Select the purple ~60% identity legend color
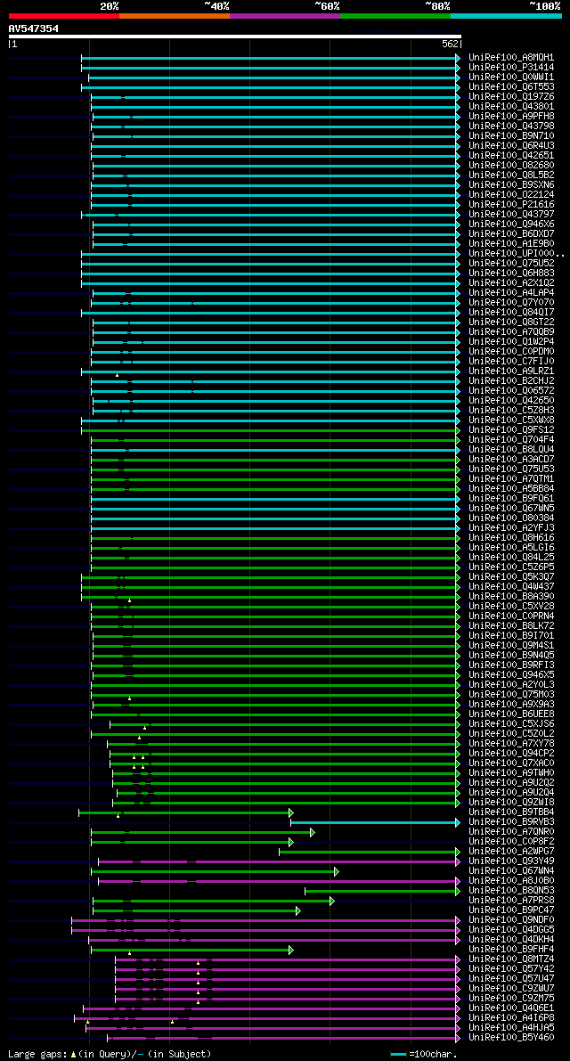Screen dimensions: 570x1061 tap(285, 15)
